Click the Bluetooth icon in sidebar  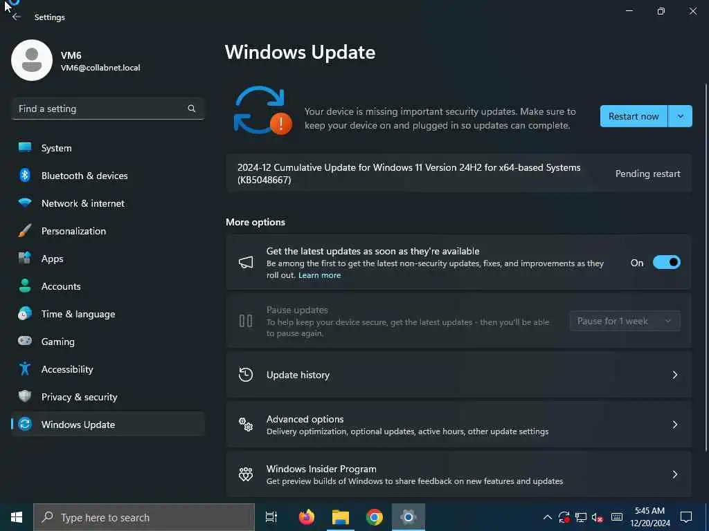pyautogui.click(x=25, y=175)
